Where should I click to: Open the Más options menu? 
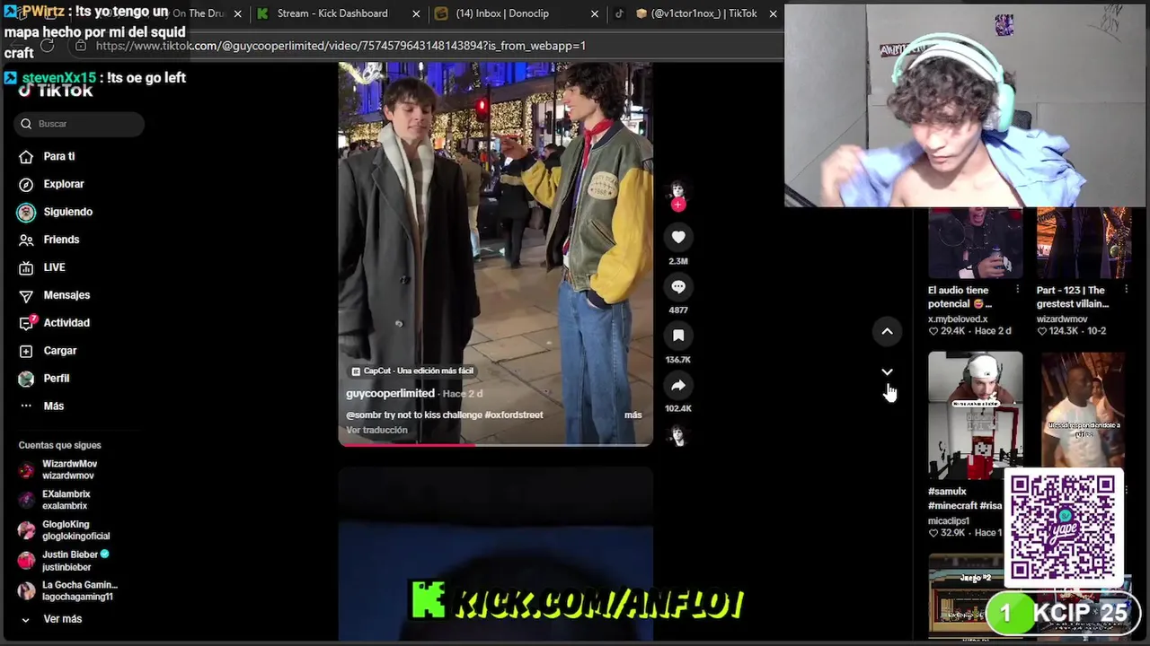41,406
